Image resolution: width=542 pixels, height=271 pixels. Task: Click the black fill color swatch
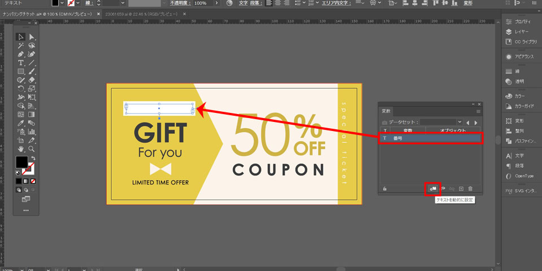21,163
